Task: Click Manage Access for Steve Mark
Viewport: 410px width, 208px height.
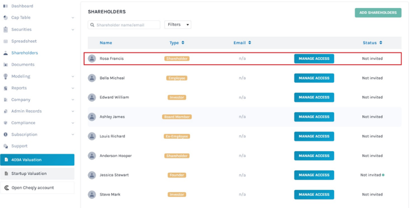Action: (314, 194)
